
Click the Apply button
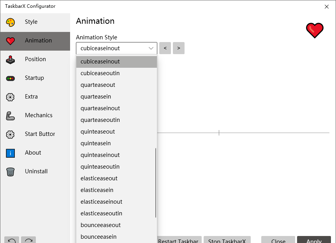[314, 240]
